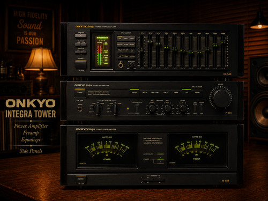Click the Bass tone knob
Screen dimensions: 268x201
click(152, 108)
